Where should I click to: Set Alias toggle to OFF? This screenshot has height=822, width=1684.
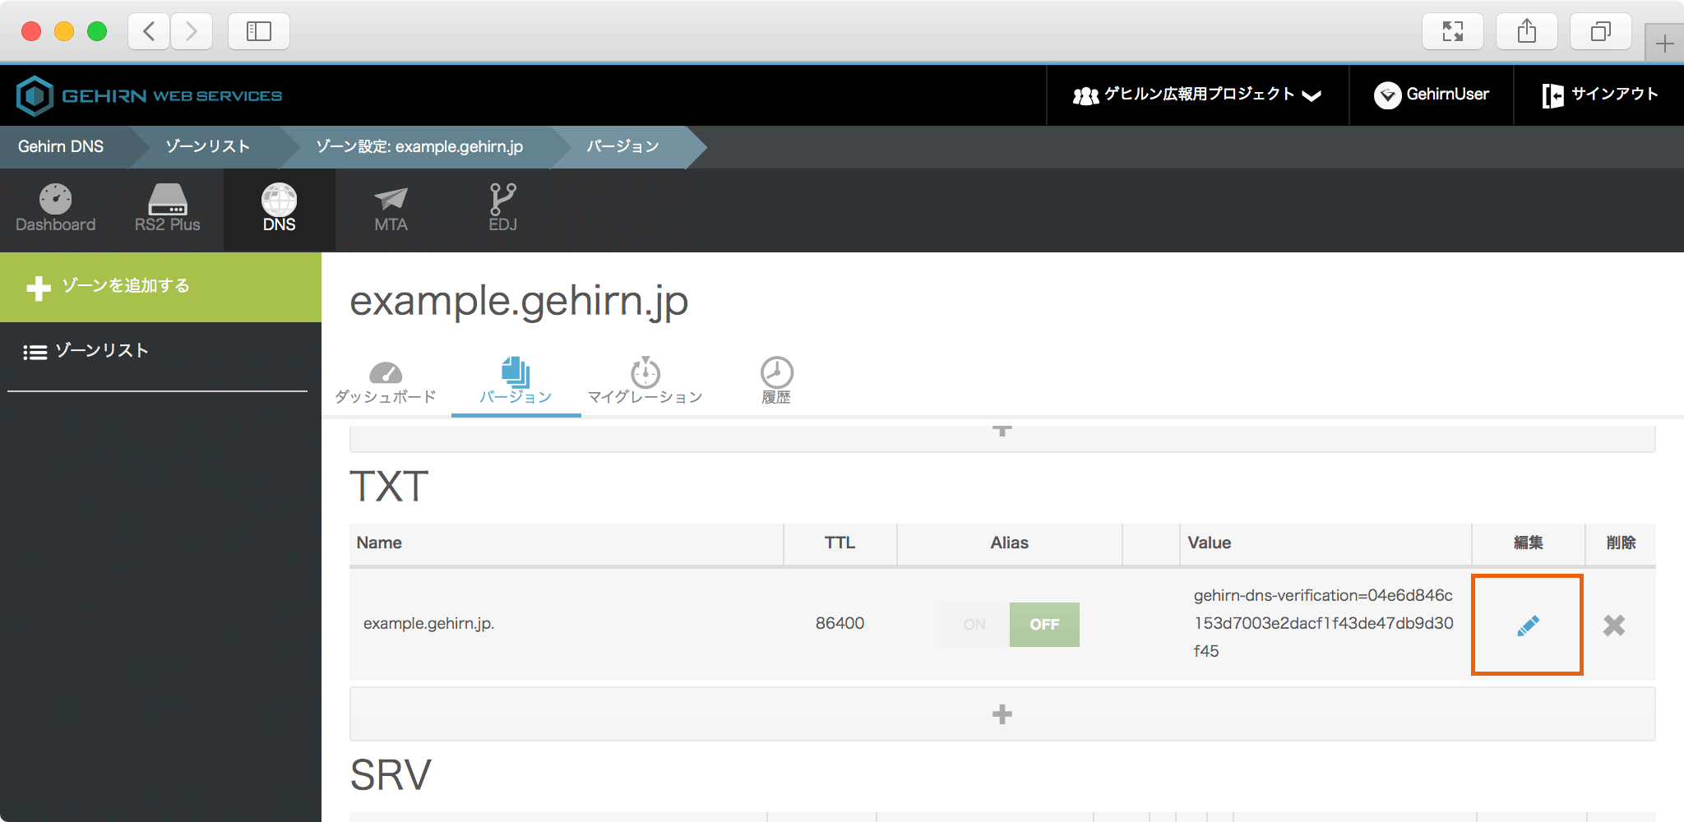click(x=1044, y=625)
